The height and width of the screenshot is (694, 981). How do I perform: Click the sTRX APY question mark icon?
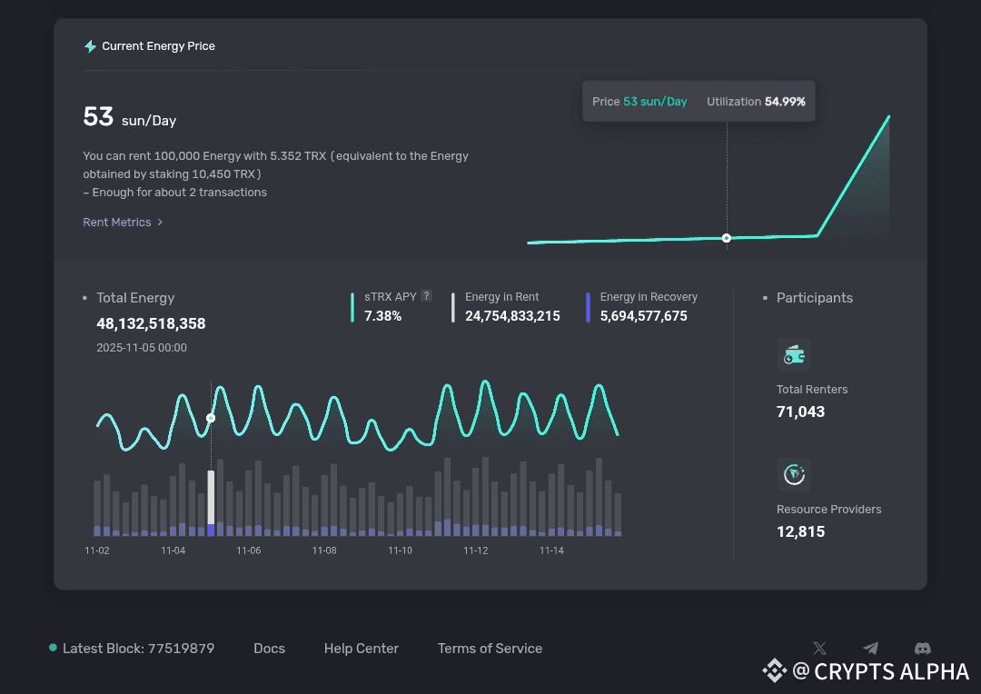[x=426, y=296]
